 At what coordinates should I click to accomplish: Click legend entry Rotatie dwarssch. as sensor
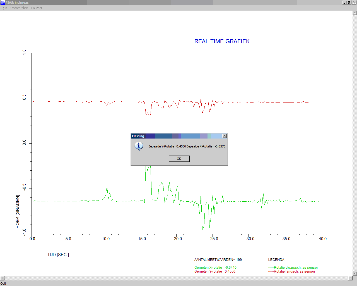[293, 268]
